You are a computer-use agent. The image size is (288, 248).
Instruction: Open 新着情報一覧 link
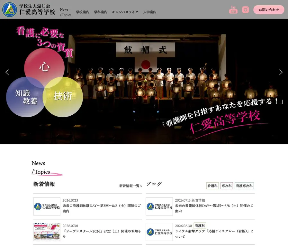pyautogui.click(x=130, y=186)
